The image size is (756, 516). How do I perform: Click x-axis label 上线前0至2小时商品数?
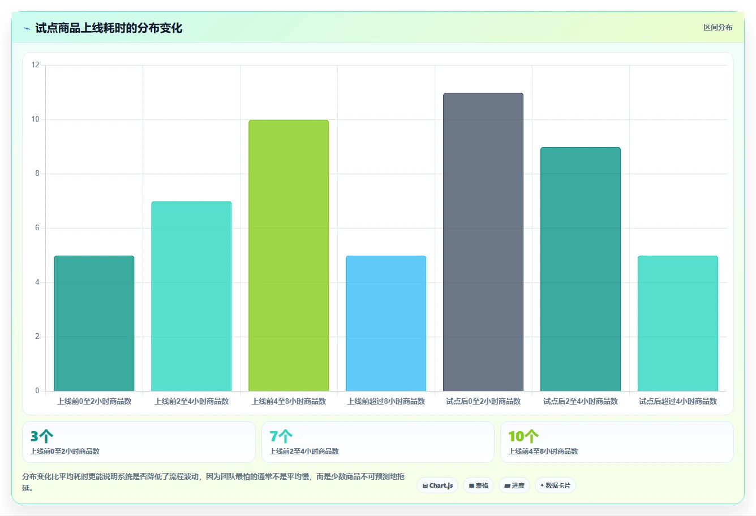point(94,401)
